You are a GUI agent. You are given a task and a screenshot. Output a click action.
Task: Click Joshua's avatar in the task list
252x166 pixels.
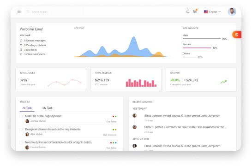tap(27, 121)
